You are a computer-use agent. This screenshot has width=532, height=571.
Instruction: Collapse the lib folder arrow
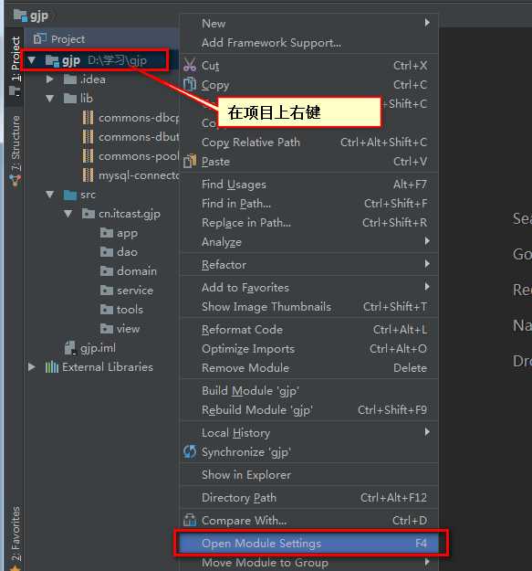[50, 99]
